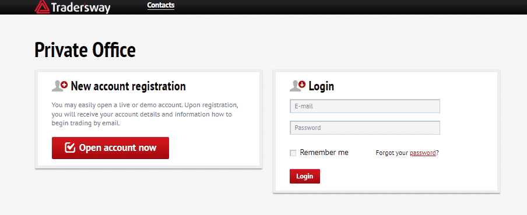Click the login user-arrow icon
Image resolution: width=527 pixels, height=215 pixels.
(297, 86)
